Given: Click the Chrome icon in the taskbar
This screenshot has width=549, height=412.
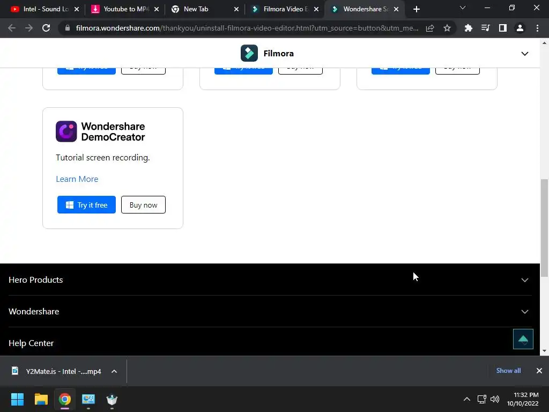Looking at the screenshot, I should pos(65,399).
